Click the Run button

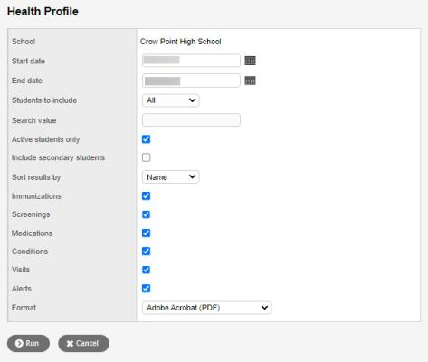pos(28,343)
